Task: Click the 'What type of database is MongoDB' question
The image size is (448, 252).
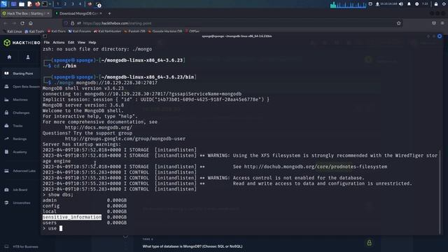Action: click(192, 246)
